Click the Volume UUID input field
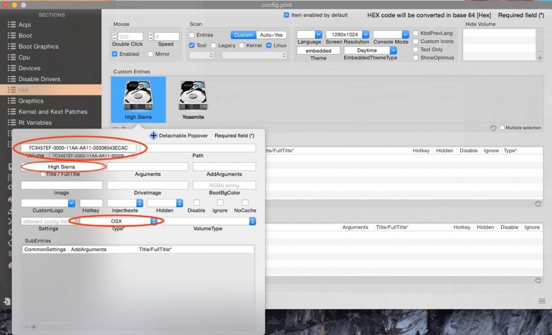 [x=78, y=148]
